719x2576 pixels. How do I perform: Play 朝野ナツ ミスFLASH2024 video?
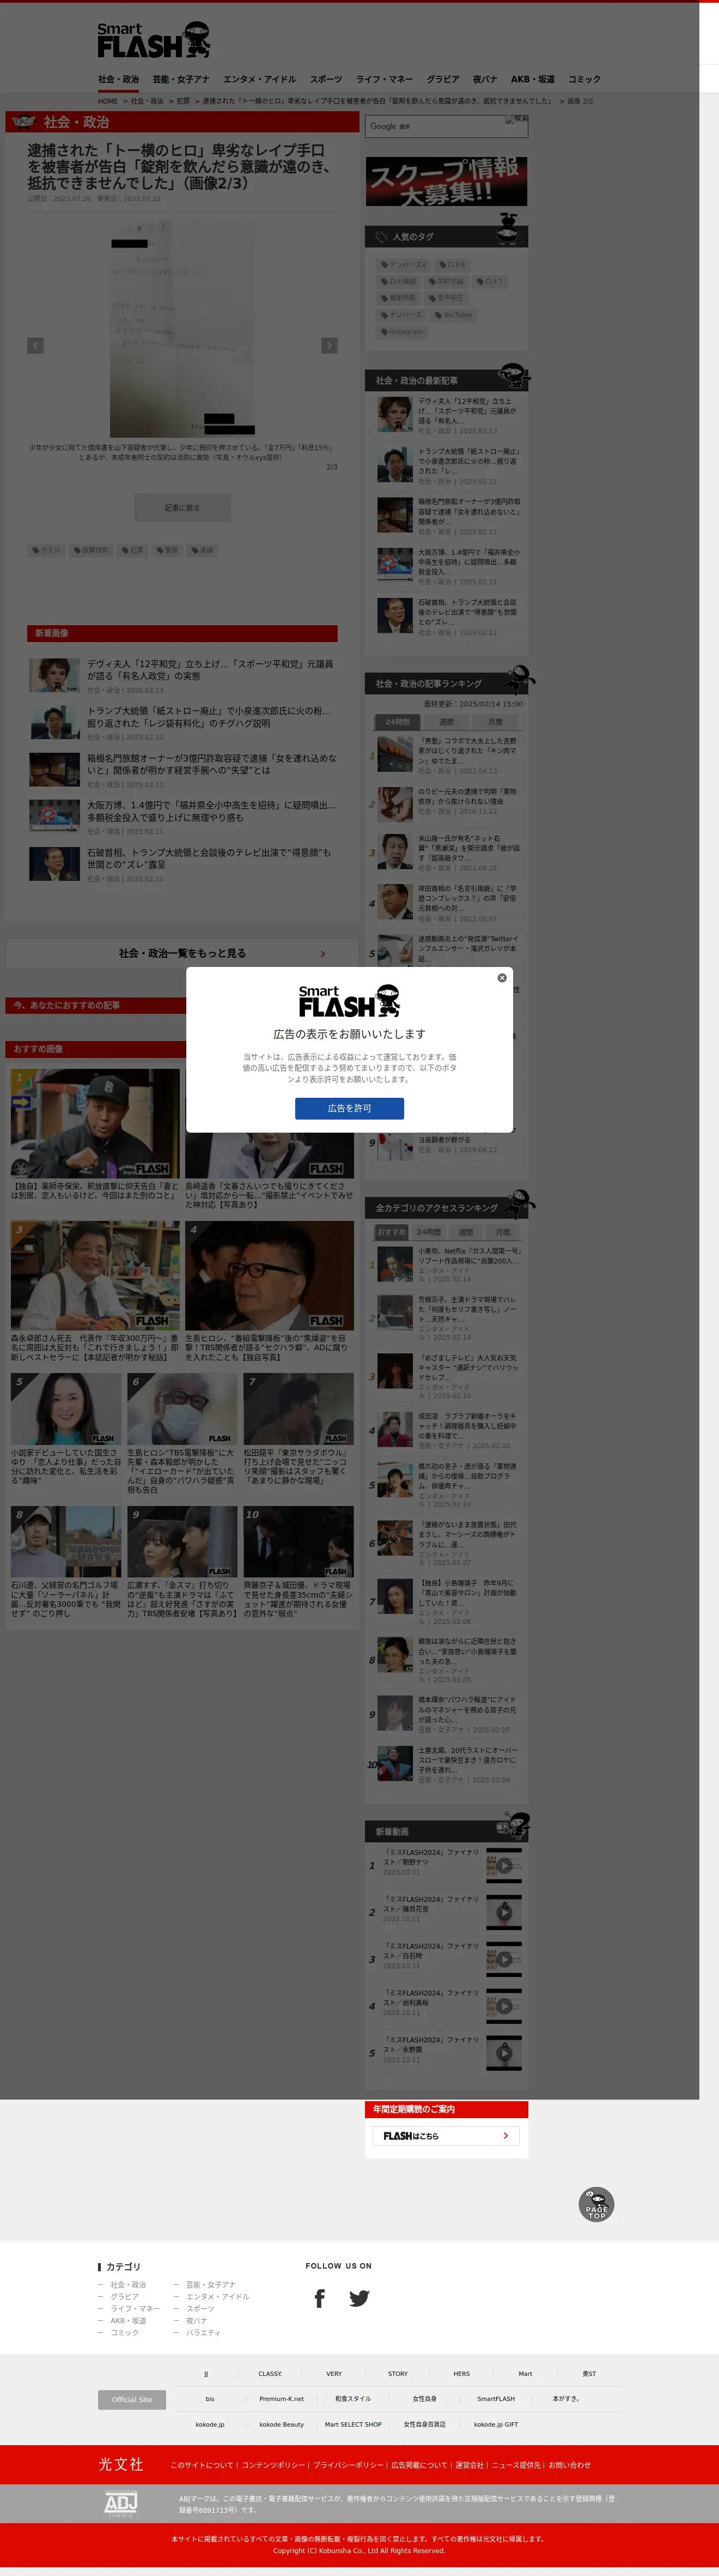click(x=504, y=1865)
